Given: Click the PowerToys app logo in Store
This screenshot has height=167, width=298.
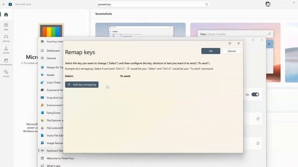Looking at the screenshot, I should pos(51,30).
